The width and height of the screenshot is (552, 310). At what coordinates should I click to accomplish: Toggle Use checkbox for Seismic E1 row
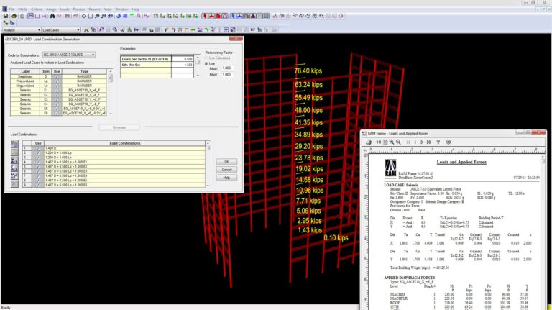[56, 90]
